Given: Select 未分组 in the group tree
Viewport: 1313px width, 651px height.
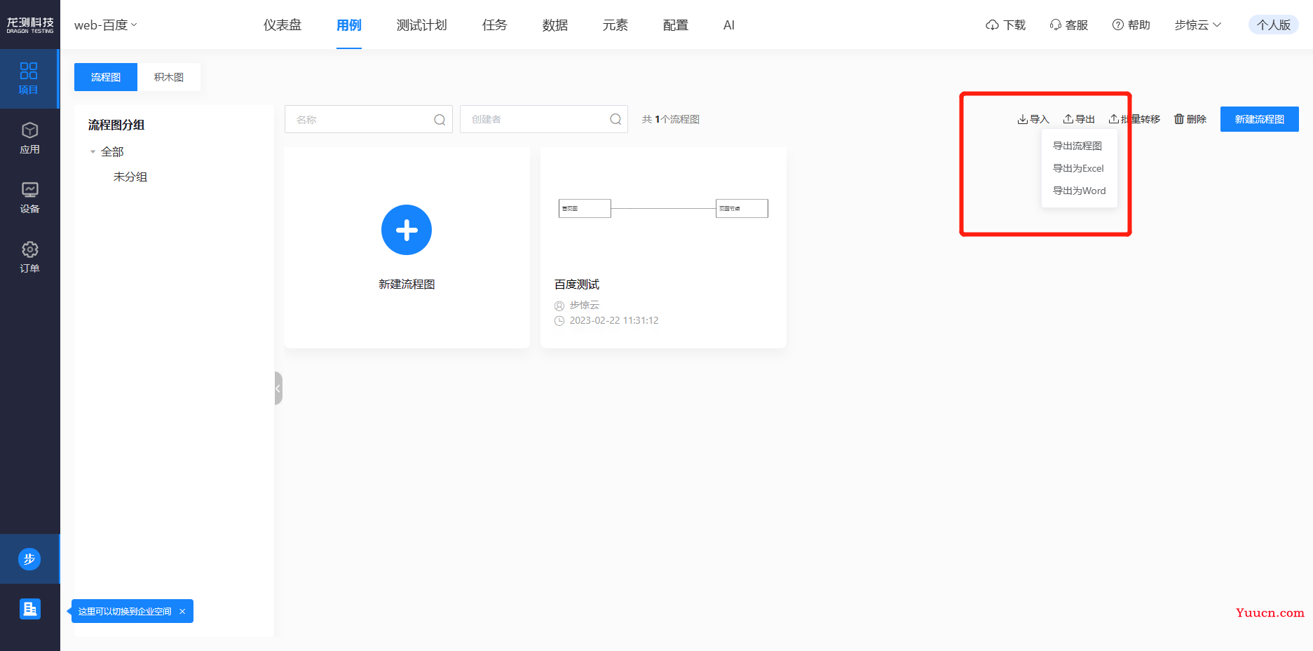Looking at the screenshot, I should coord(130,177).
